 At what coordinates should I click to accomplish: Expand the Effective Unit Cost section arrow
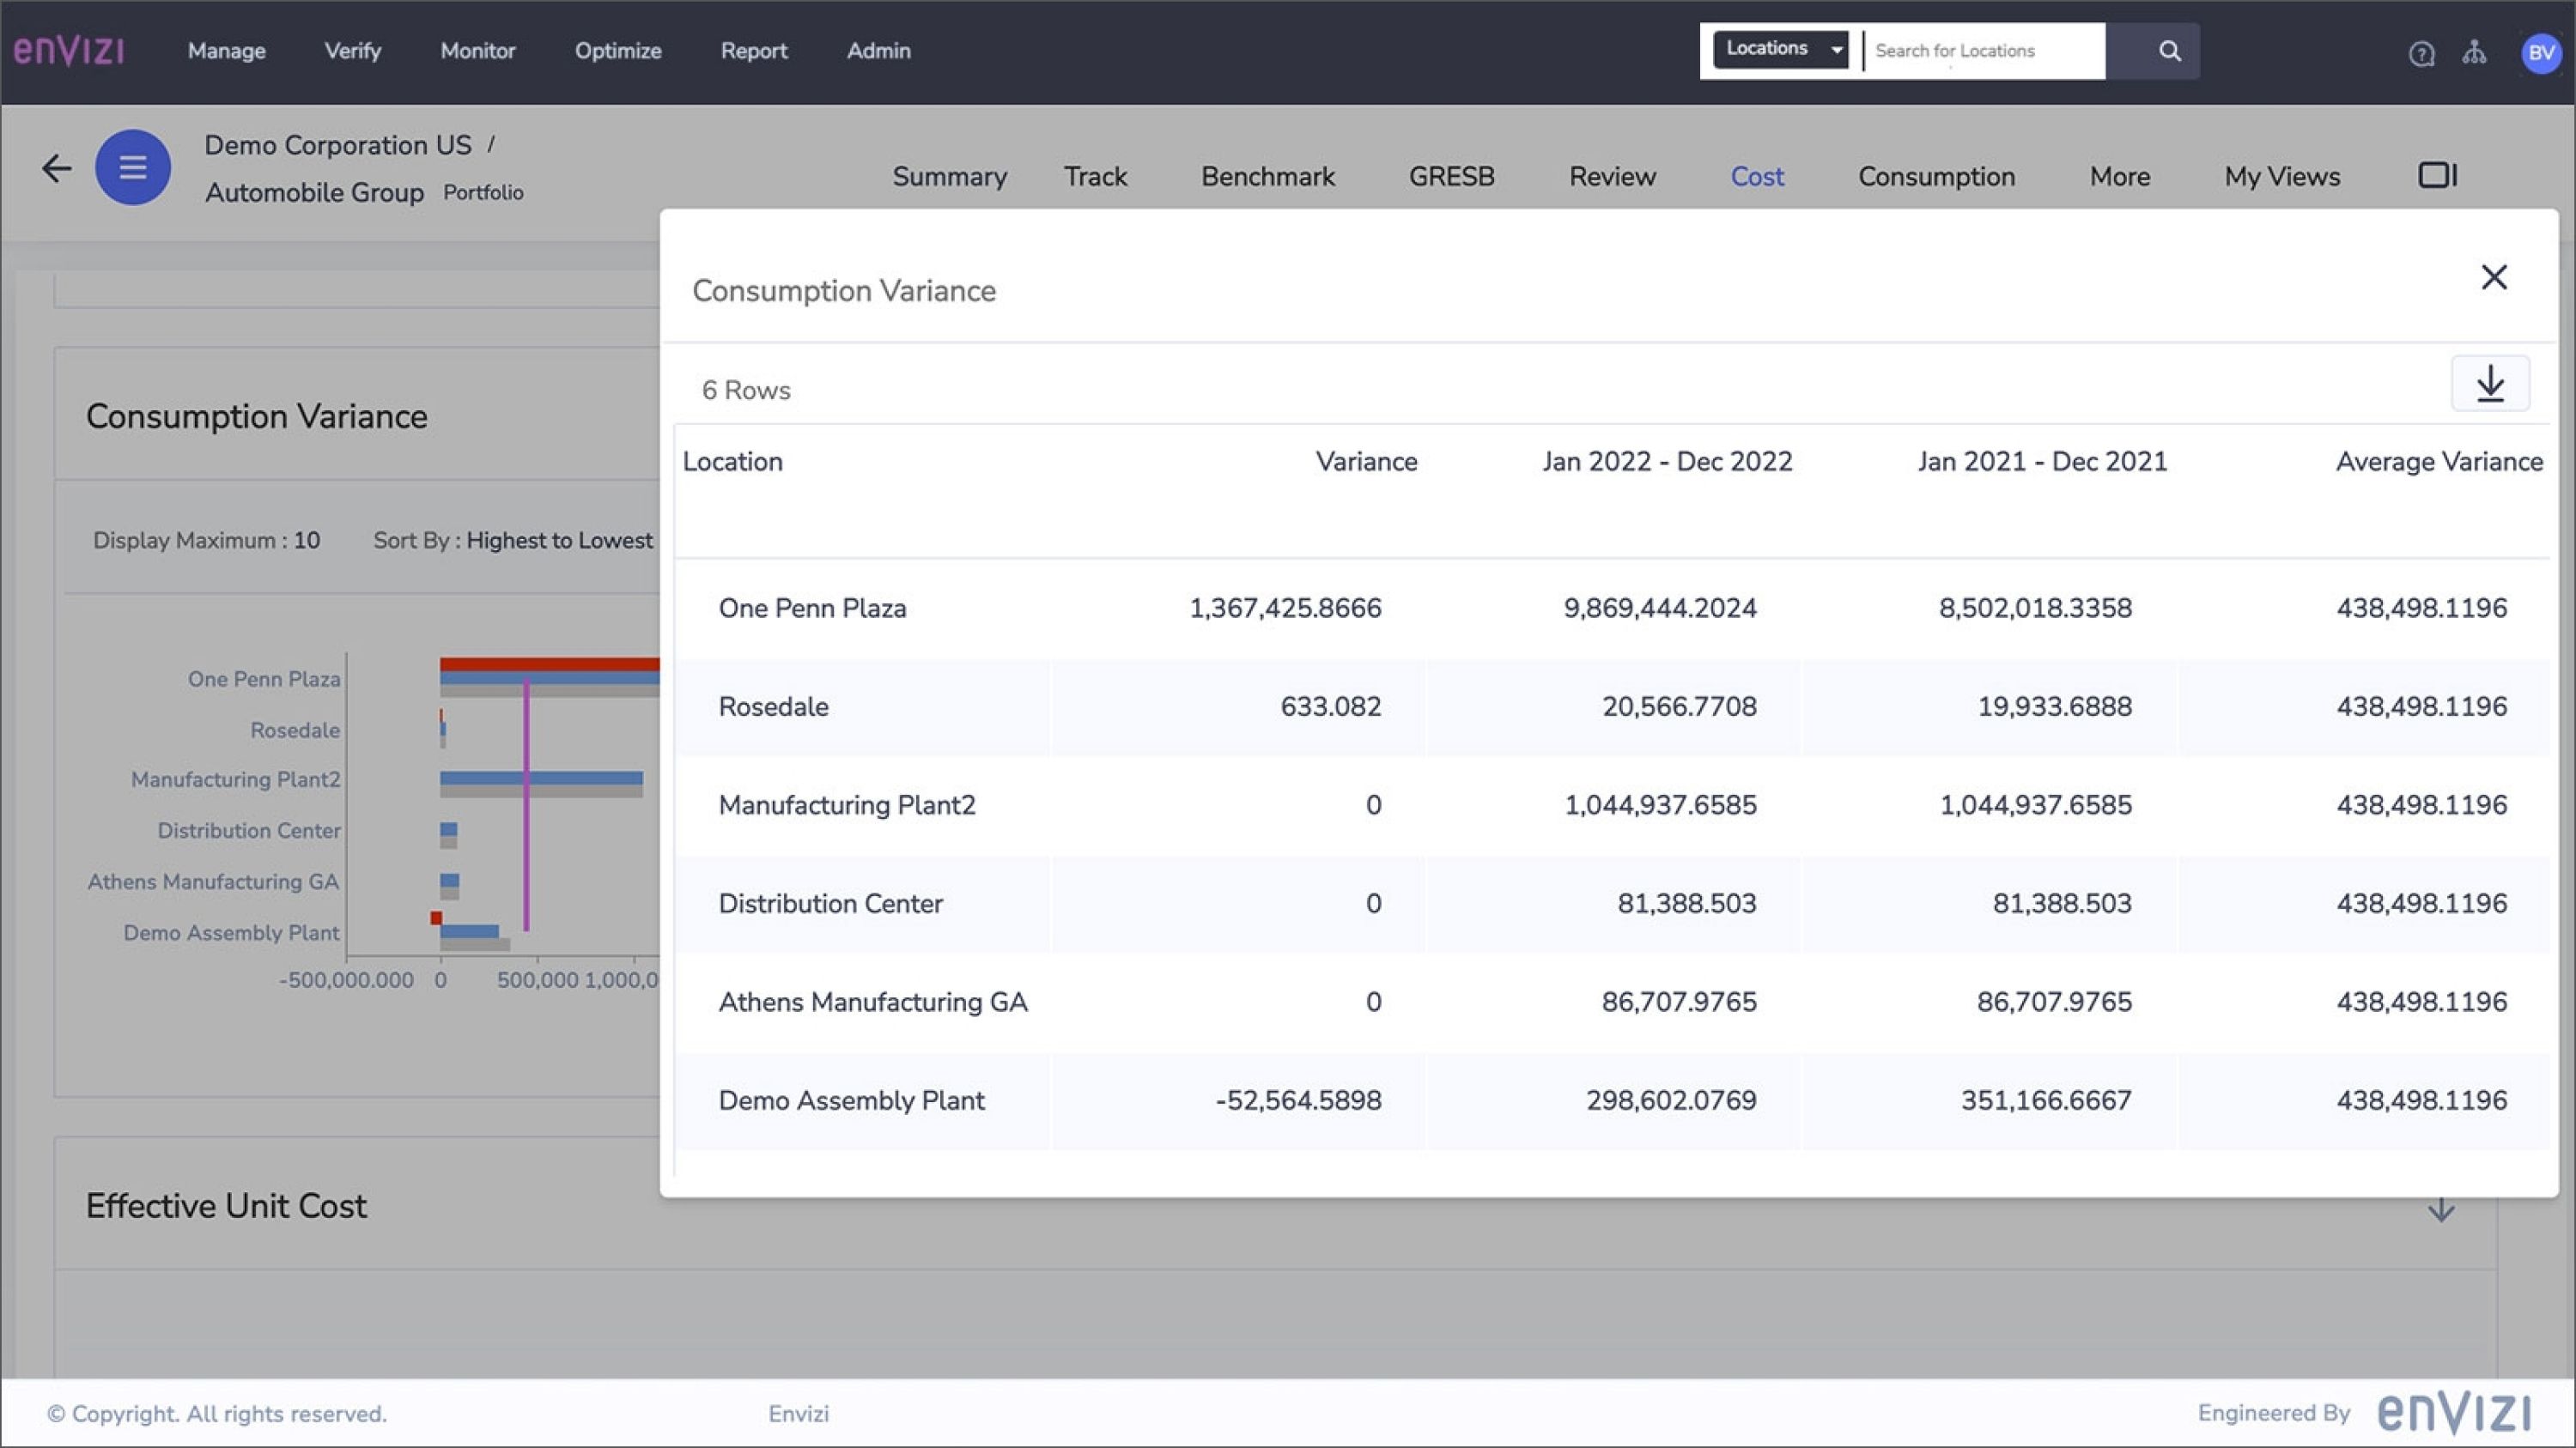[2441, 1209]
